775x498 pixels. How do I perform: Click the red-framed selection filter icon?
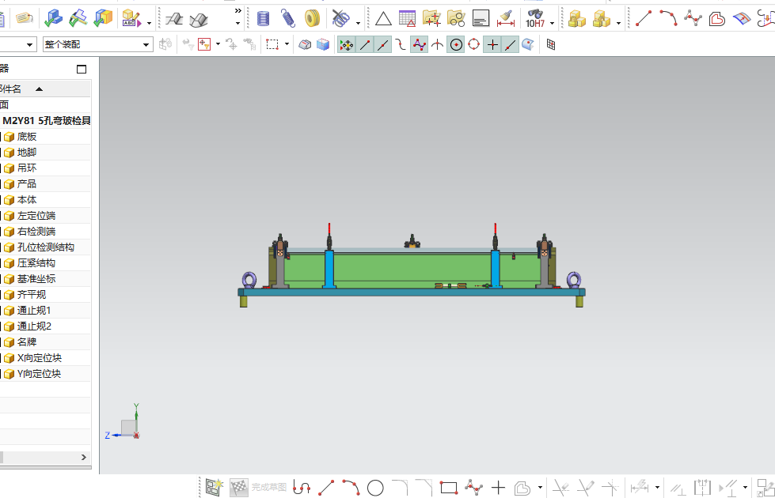tap(204, 44)
